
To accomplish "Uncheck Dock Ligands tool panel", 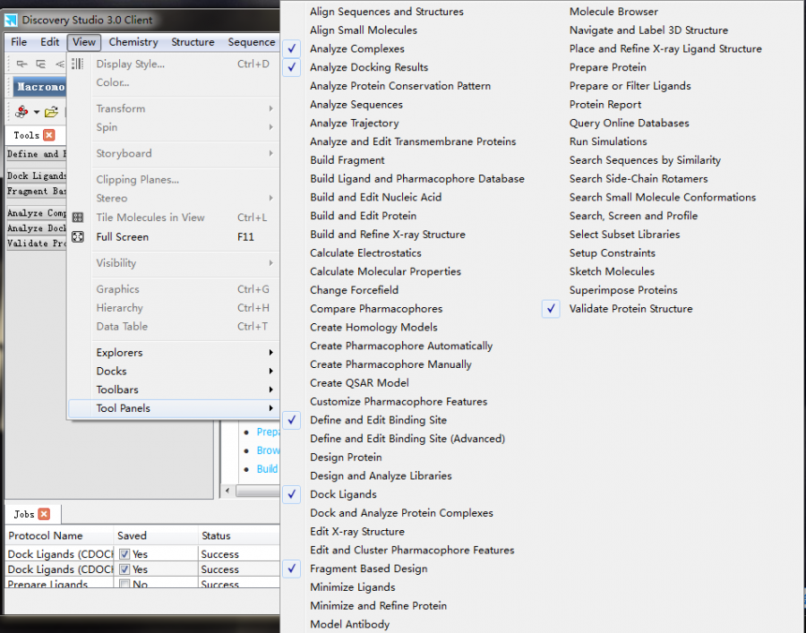I will point(291,494).
